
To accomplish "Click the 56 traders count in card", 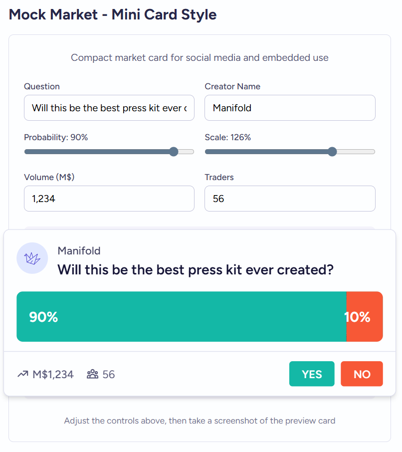I will coord(109,374).
